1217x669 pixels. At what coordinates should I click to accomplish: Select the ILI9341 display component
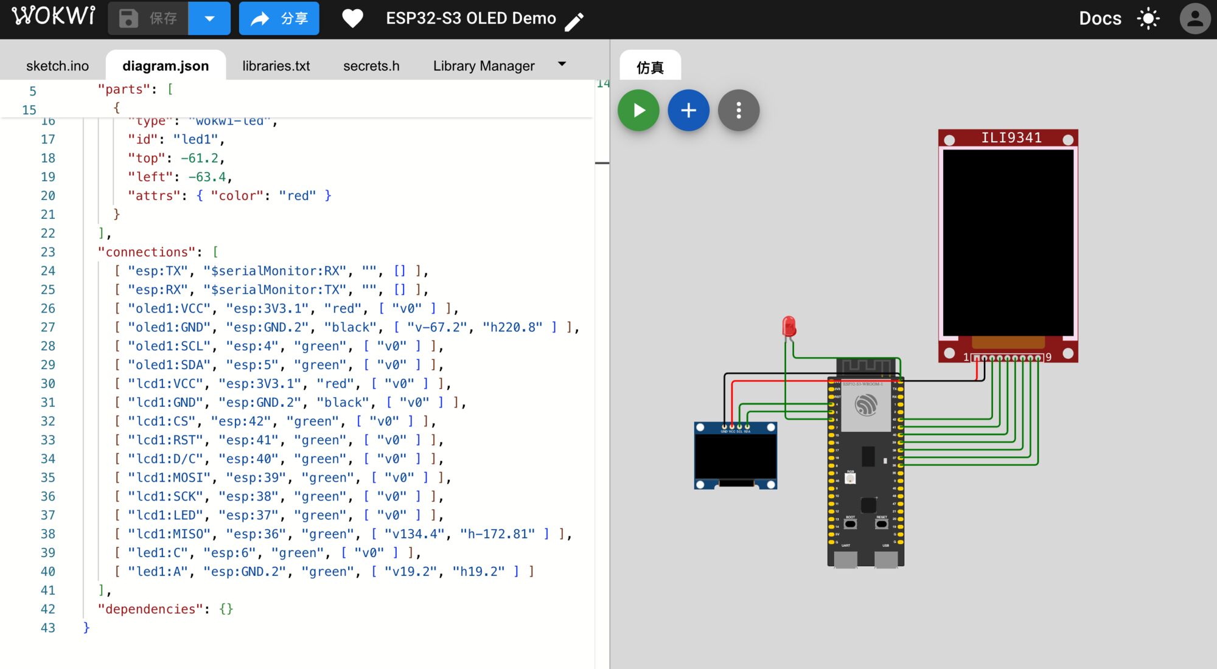[1008, 243]
